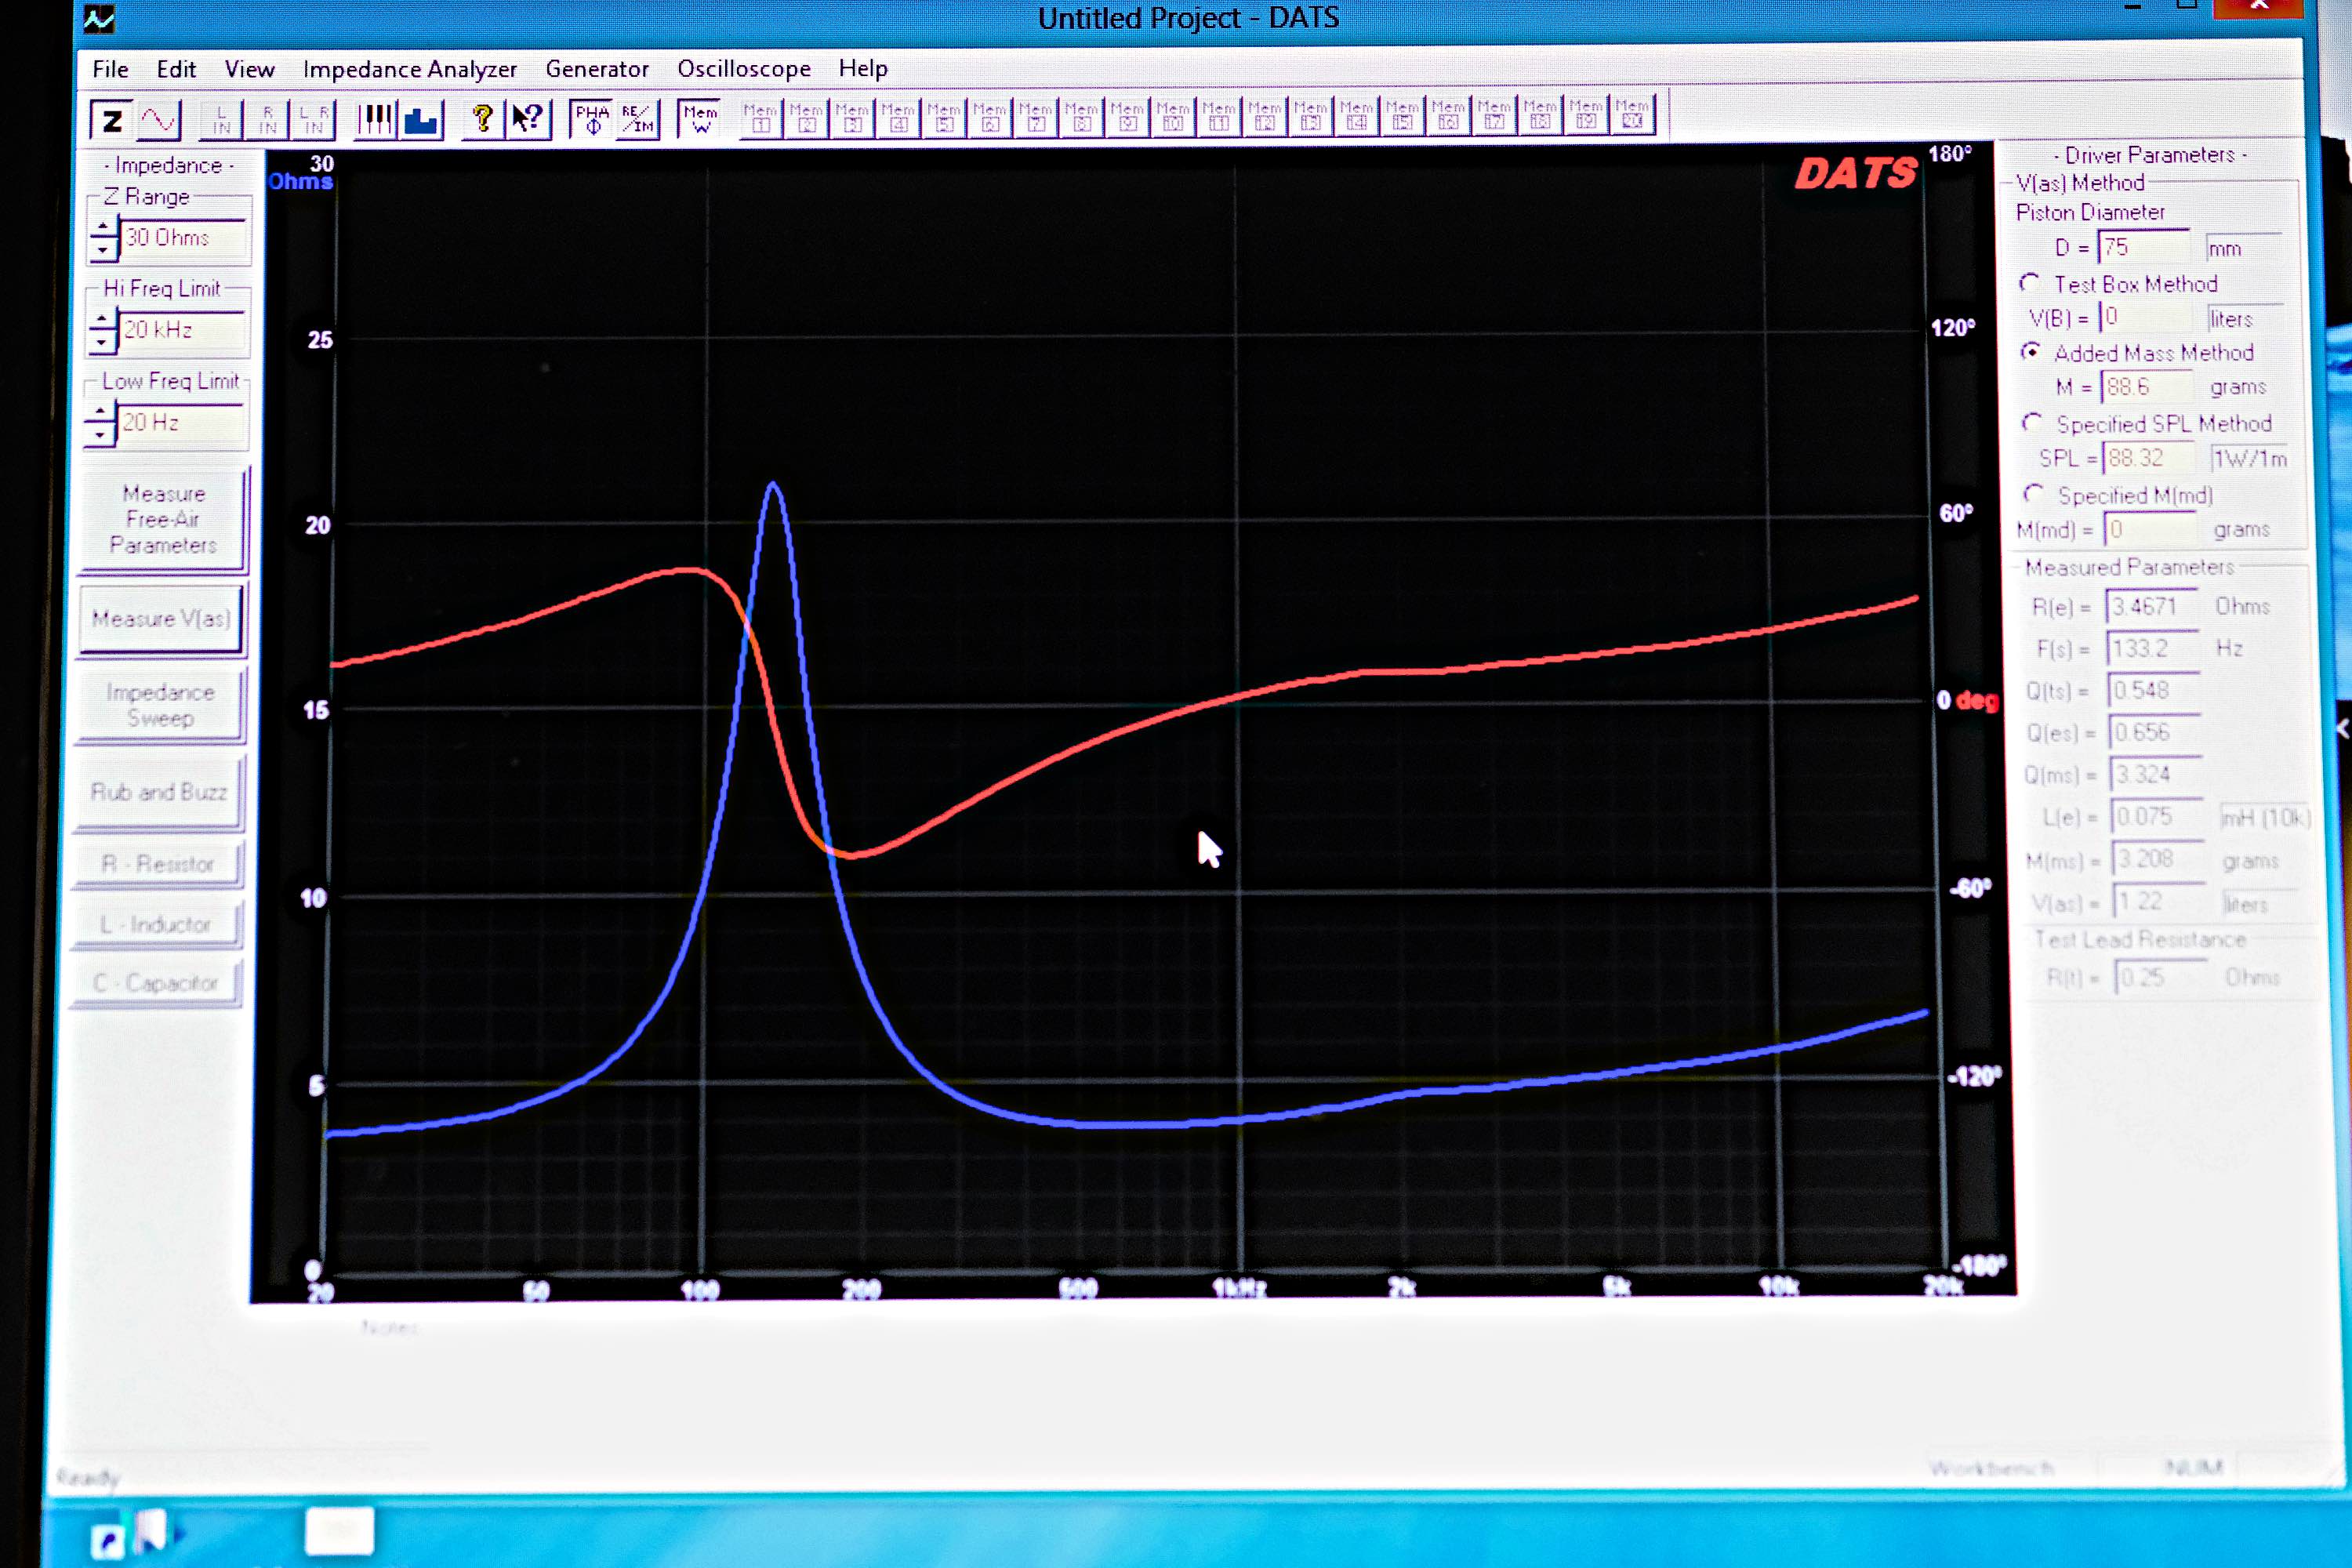2352x1568 pixels.
Task: Click the Z Range field showing 30 Ohms
Action: click(x=182, y=238)
